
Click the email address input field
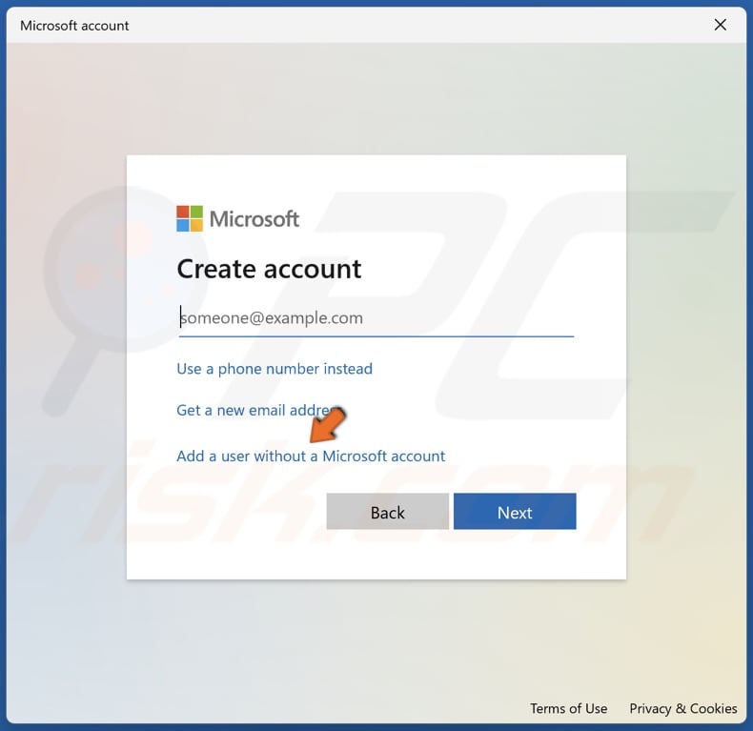(x=376, y=318)
